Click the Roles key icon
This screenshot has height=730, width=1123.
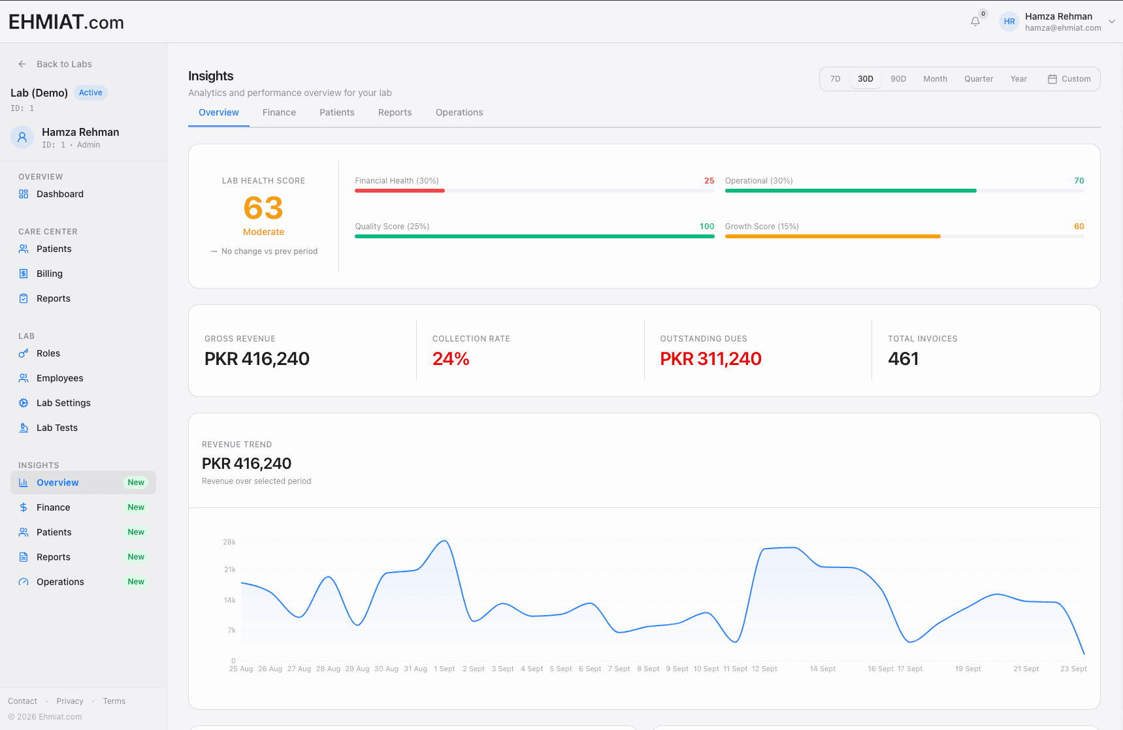(x=24, y=353)
